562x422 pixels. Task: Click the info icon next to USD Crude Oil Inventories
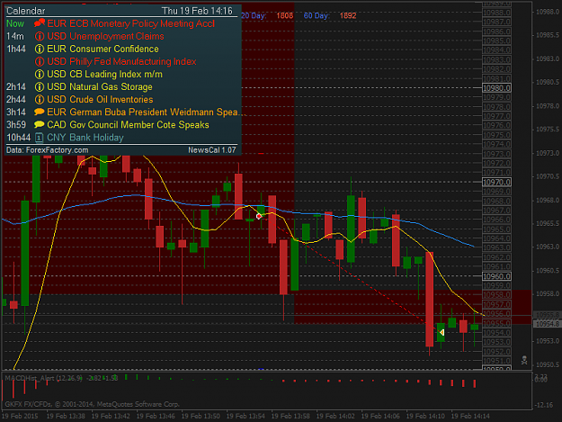click(40, 99)
